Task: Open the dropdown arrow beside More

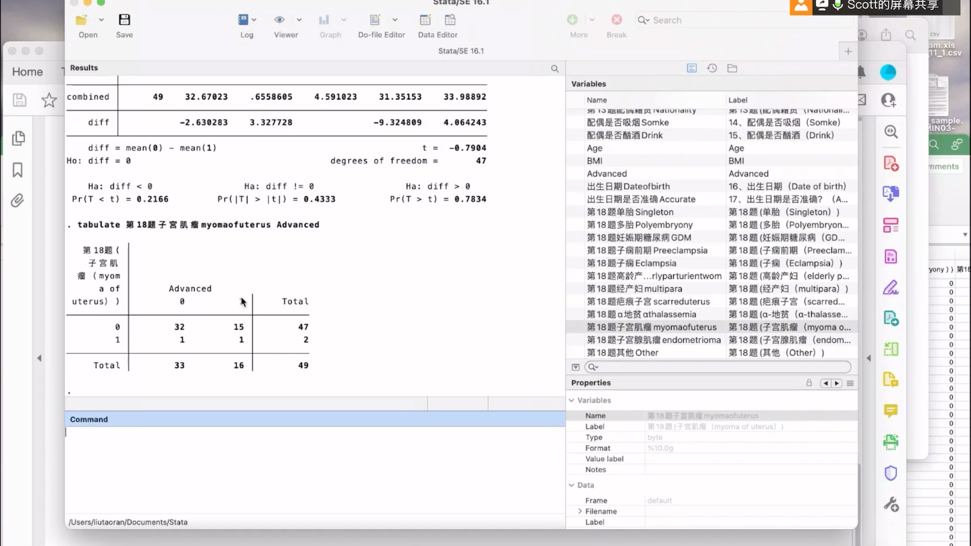Action: 592,20
